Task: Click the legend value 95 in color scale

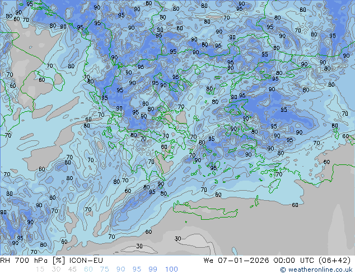Action: pyautogui.click(x=137, y=270)
